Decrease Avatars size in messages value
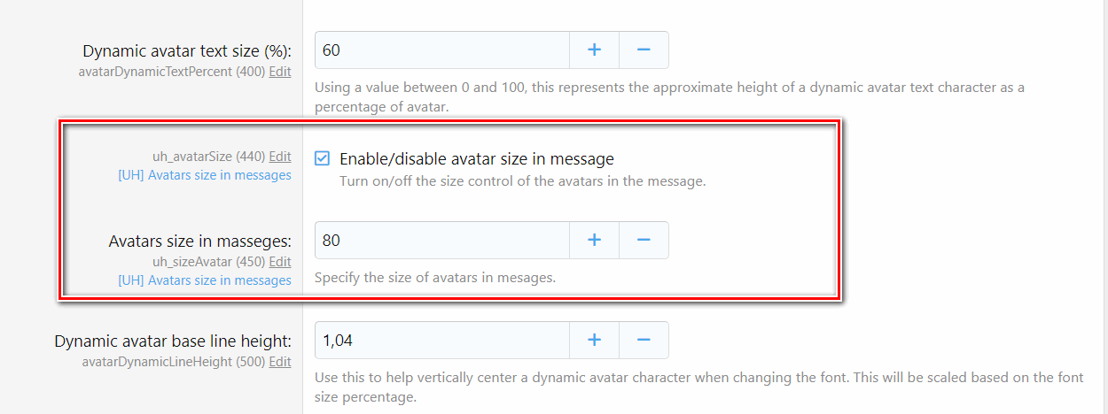The image size is (1108, 414). point(644,240)
